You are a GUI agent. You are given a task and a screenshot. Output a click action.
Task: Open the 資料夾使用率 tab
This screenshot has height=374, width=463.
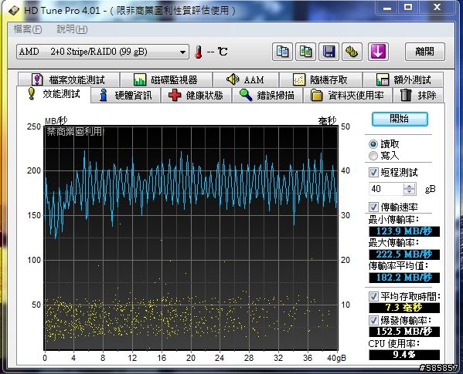(348, 95)
